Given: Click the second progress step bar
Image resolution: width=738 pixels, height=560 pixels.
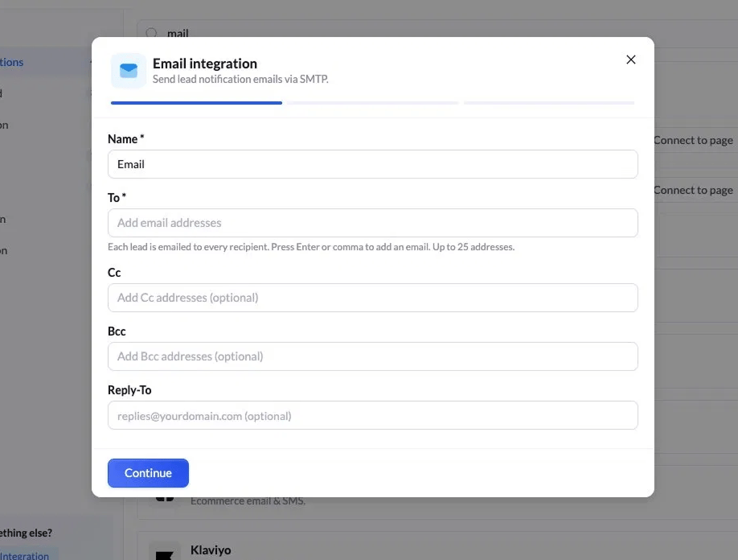Looking at the screenshot, I should click(x=373, y=103).
